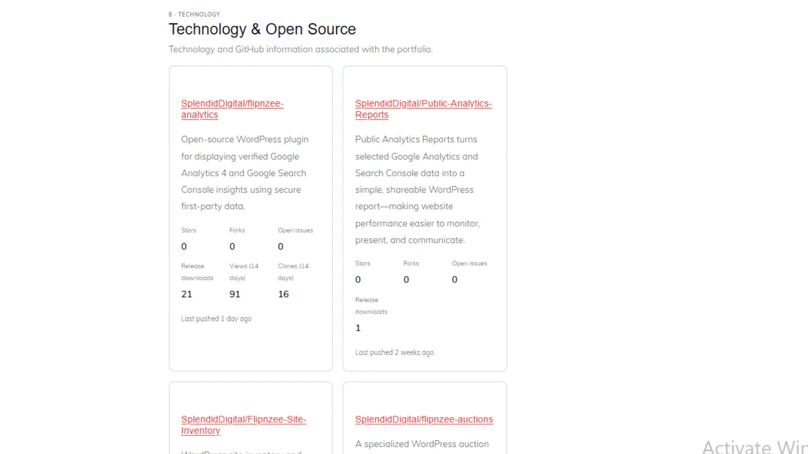This screenshot has width=808, height=454.
Task: Click 'Views (14 days)' label
Action: tap(244, 272)
